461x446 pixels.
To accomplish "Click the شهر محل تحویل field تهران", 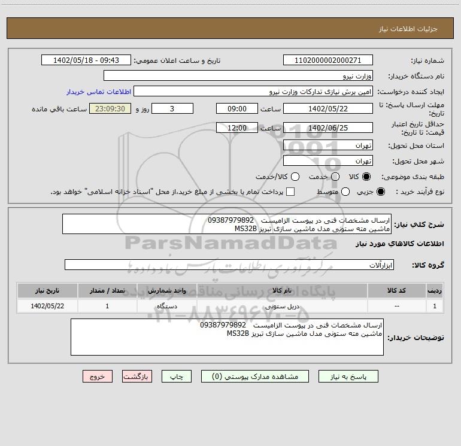I will (x=328, y=160).
